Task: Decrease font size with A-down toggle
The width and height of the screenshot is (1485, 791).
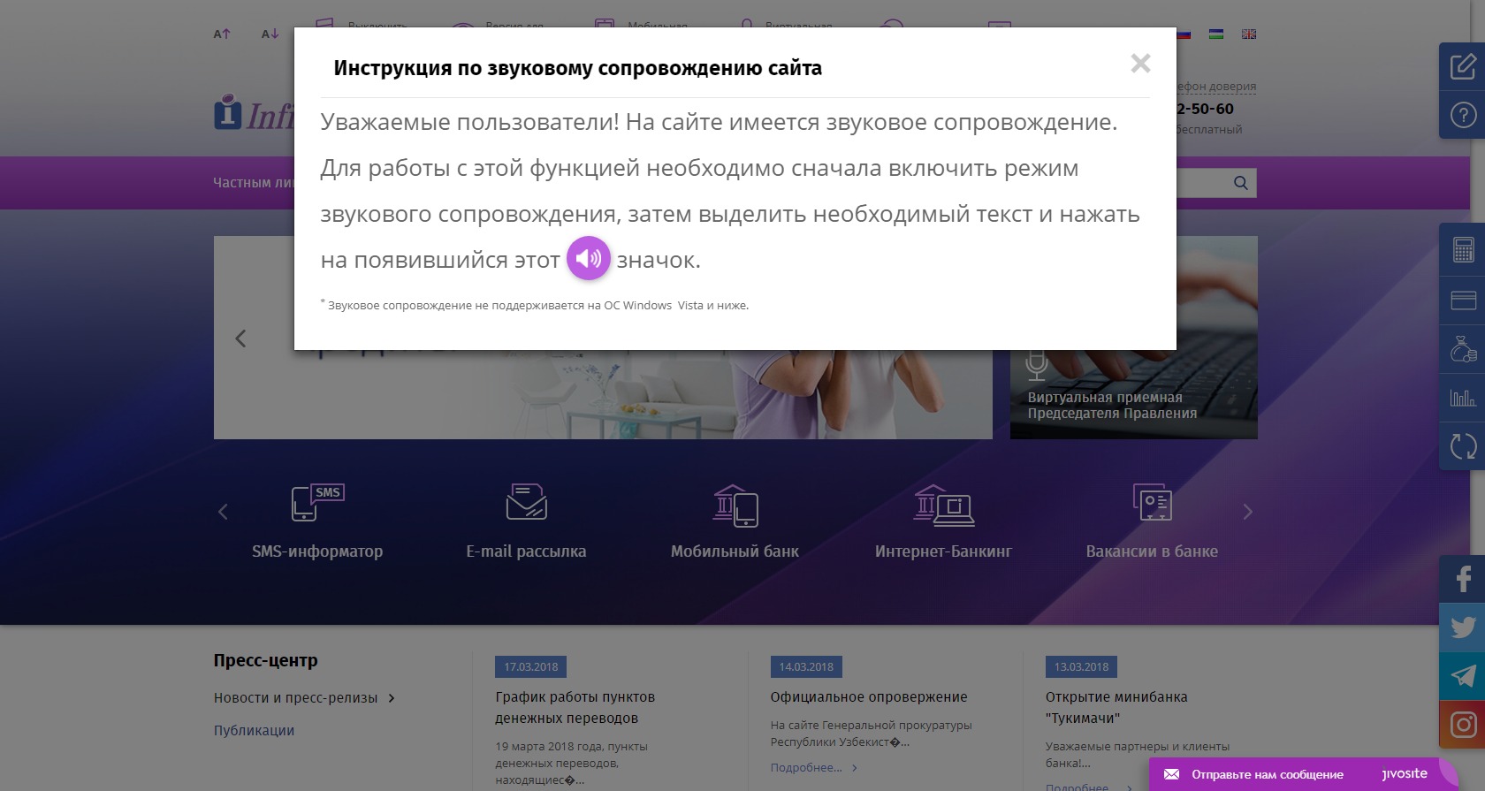Action: pyautogui.click(x=270, y=34)
